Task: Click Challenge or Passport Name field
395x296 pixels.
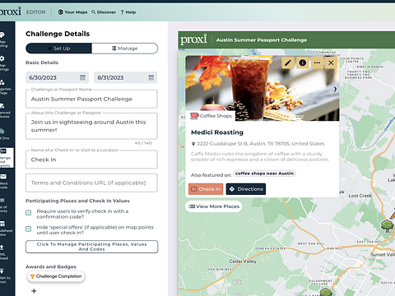Action: (91, 99)
